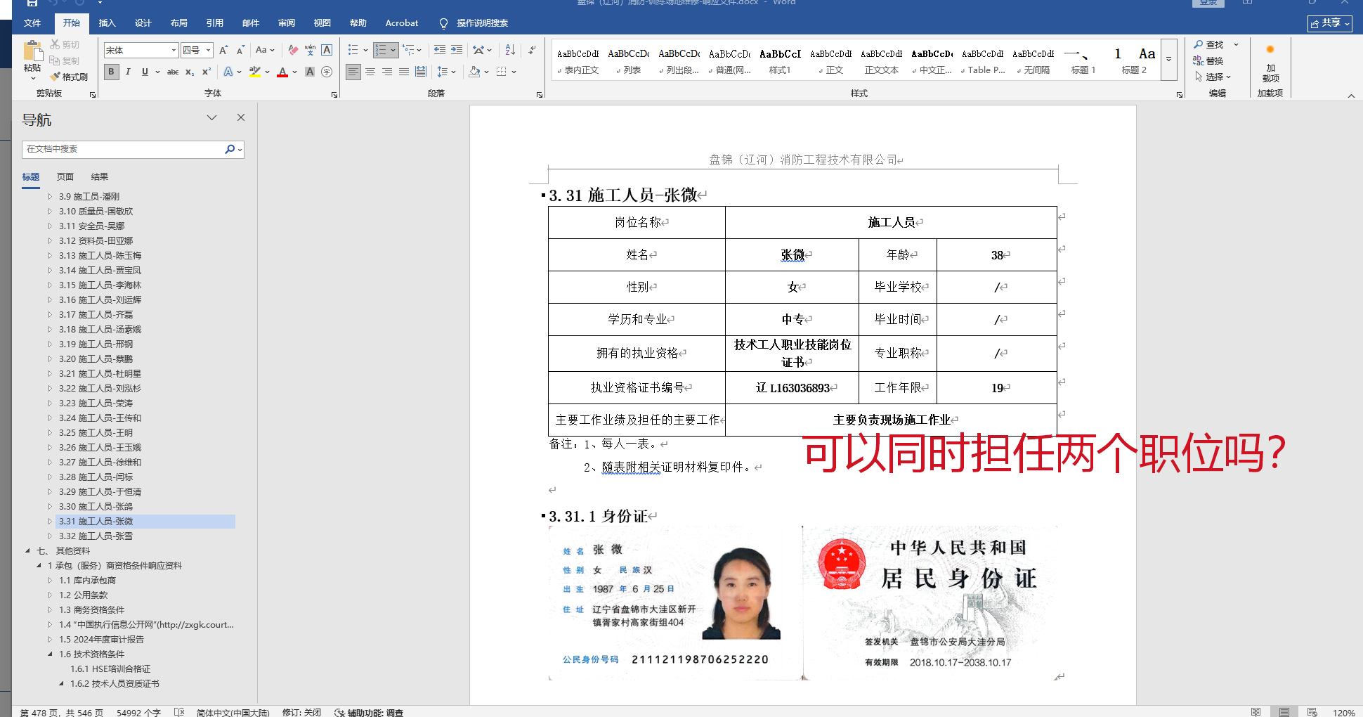This screenshot has width=1363, height=717.
Task: Switch to 页面 tab in navigation pane
Action: pyautogui.click(x=65, y=177)
